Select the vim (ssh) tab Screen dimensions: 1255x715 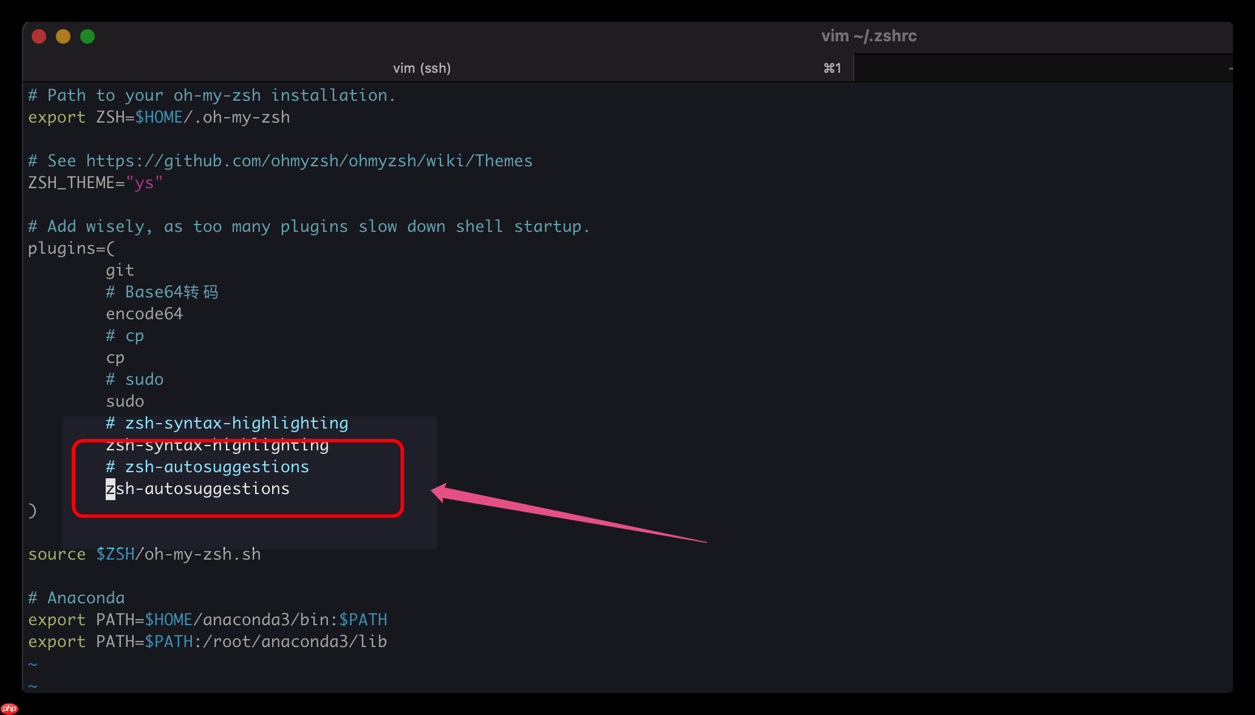coord(422,67)
